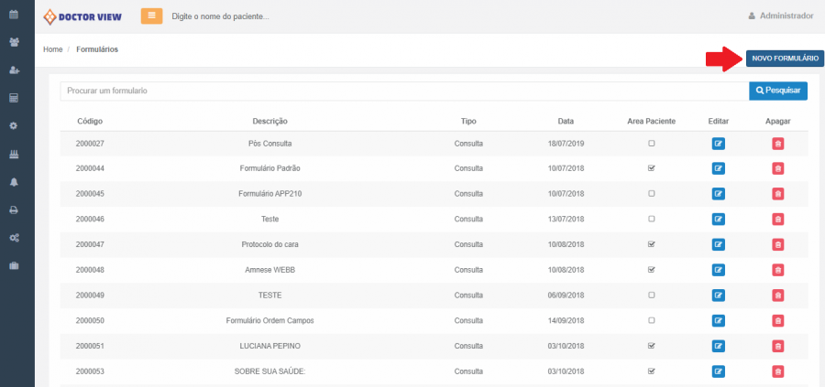This screenshot has height=387, width=825.
Task: Click the patients group sidebar icon
Action: click(x=14, y=42)
